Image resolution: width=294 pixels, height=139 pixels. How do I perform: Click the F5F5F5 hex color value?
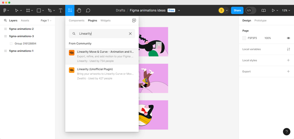coord(252,38)
